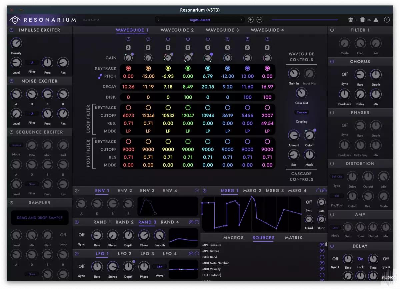Viewport: 400px width, 289px height.
Task: Open the MATRIX tab
Action: coord(294,238)
